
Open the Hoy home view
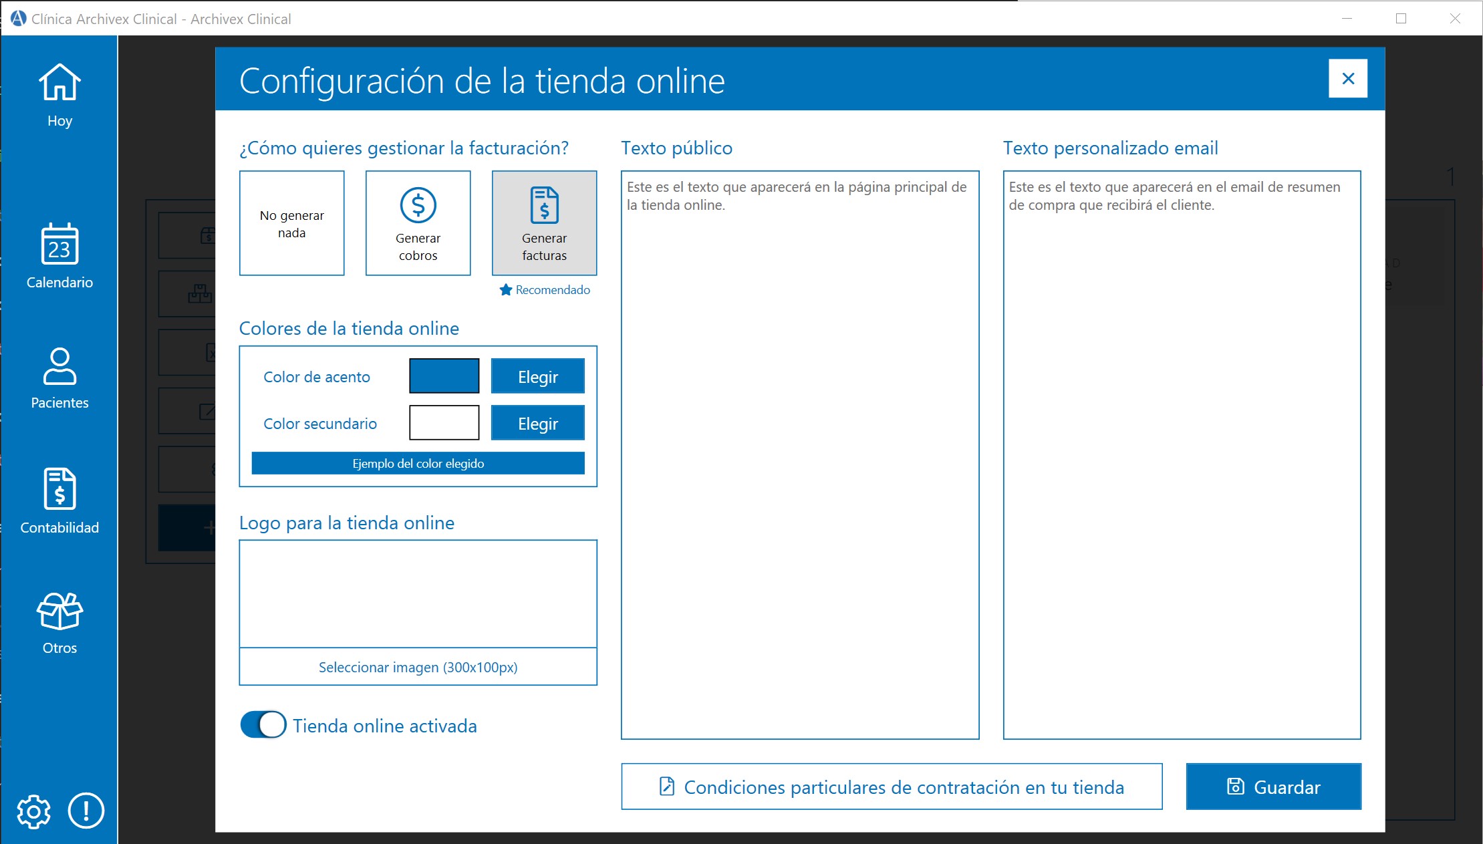click(x=59, y=93)
